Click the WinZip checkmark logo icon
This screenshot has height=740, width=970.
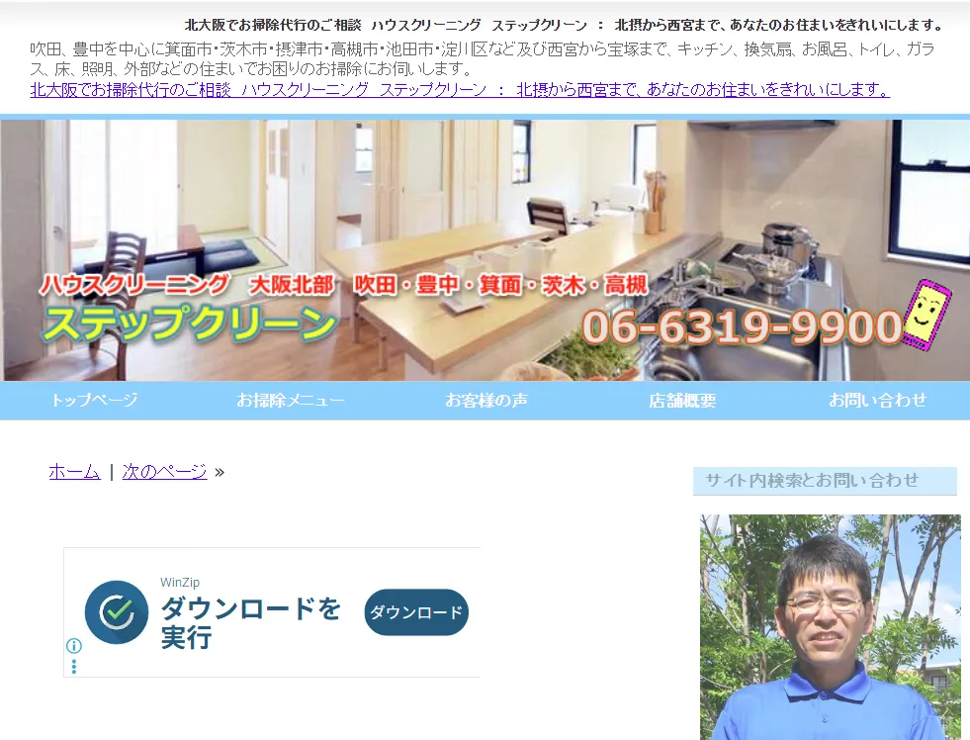117,612
